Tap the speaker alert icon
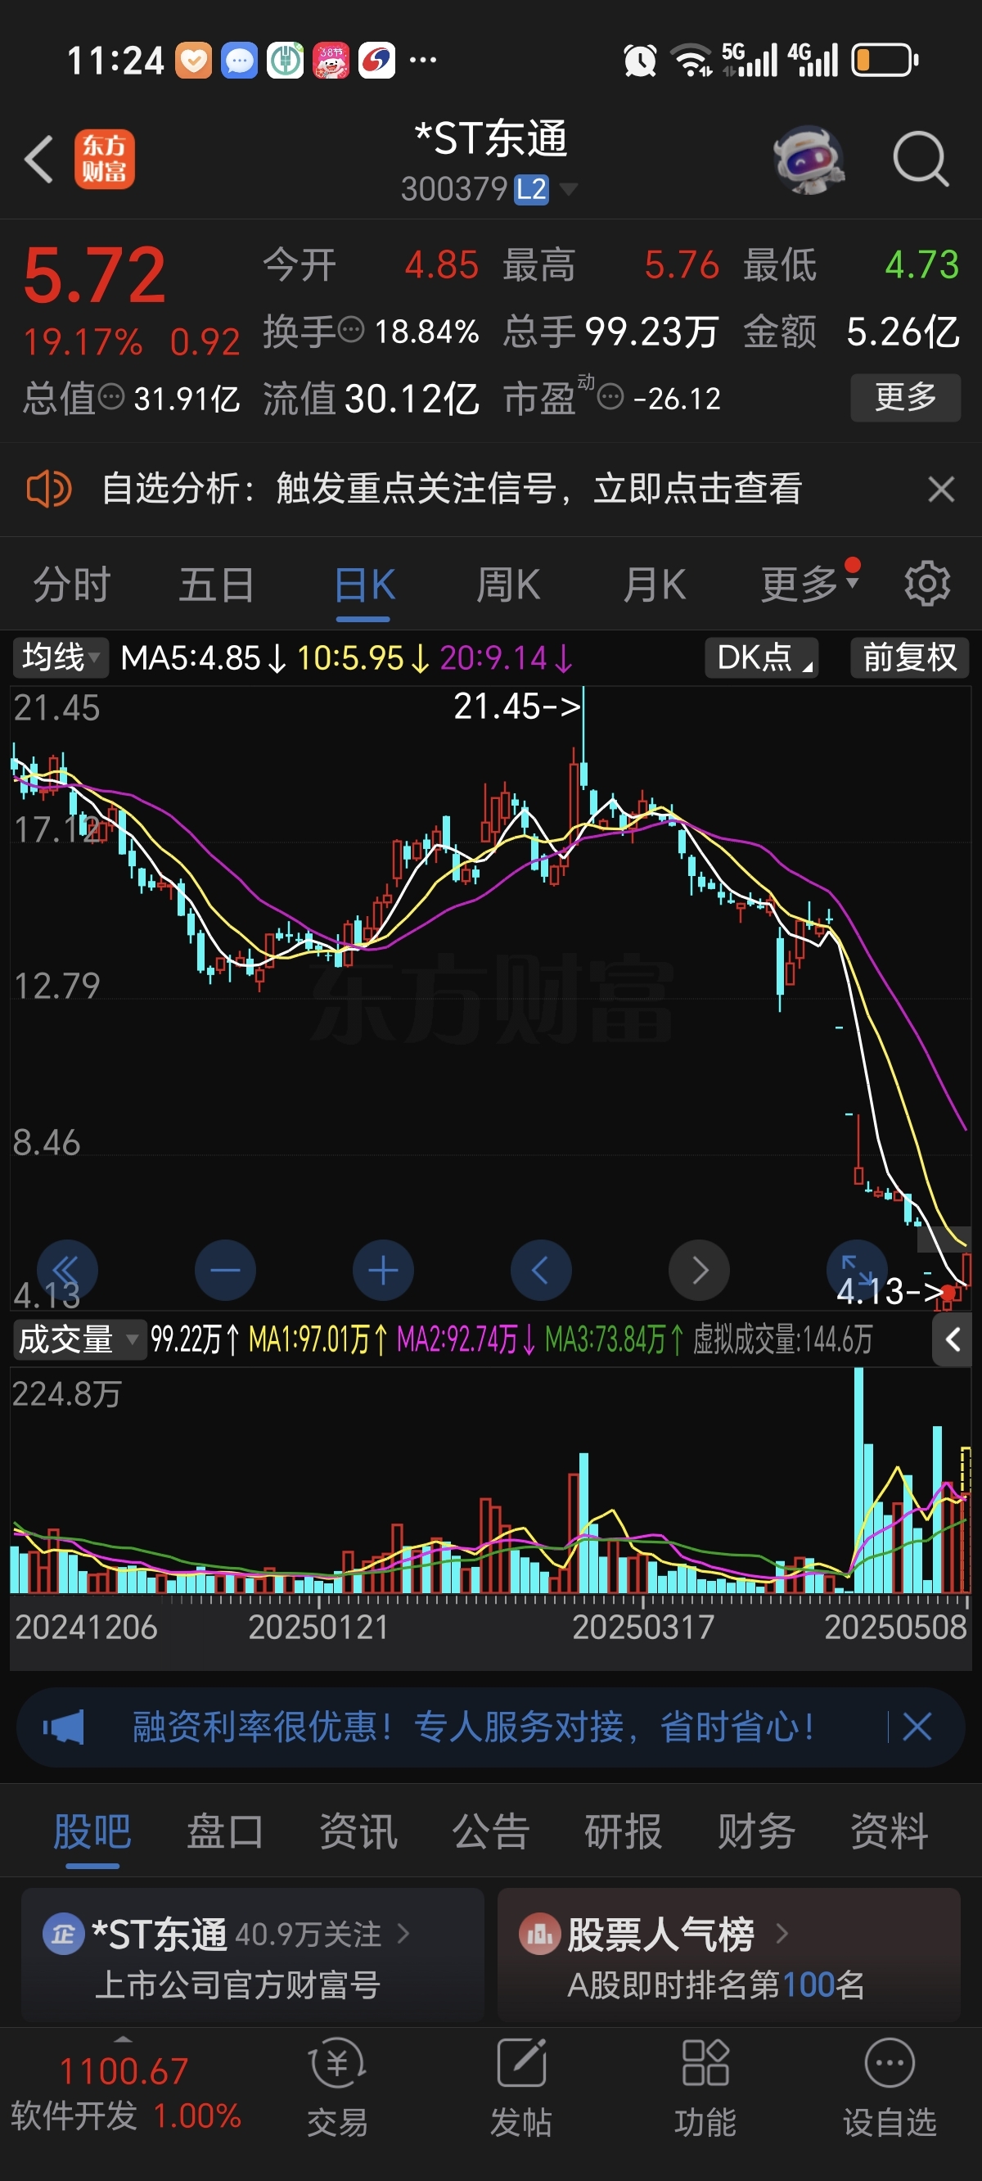 tap(48, 490)
